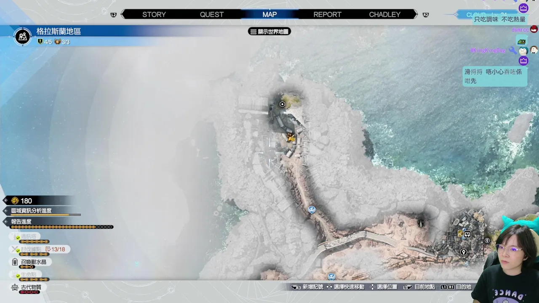Click the region emblem beside 格拉斯蘭地區
This screenshot has width=539, height=303.
point(23,37)
